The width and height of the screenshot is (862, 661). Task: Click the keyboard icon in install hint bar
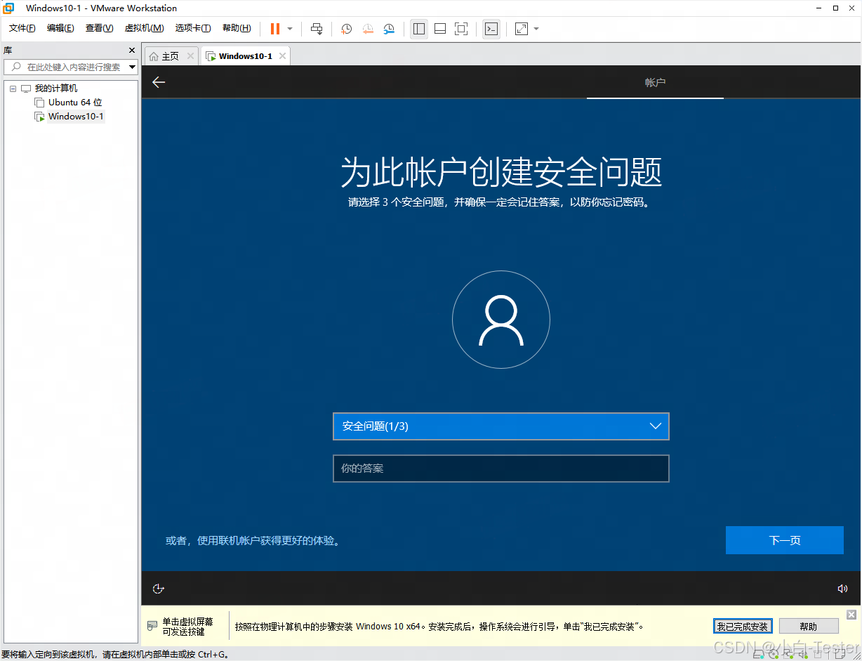tap(152, 626)
